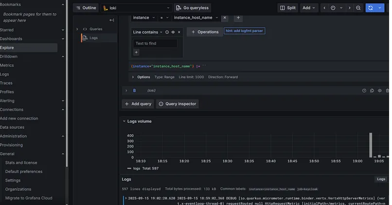392x205 pixels.
Task: Open auto-refresh interval dropdown
Action: tap(380, 8)
